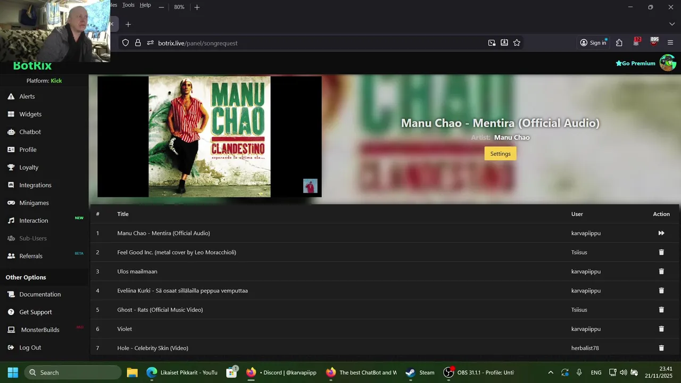Delete Ghost - Rats from queue
Viewport: 681px width, 383px height.
(661, 310)
